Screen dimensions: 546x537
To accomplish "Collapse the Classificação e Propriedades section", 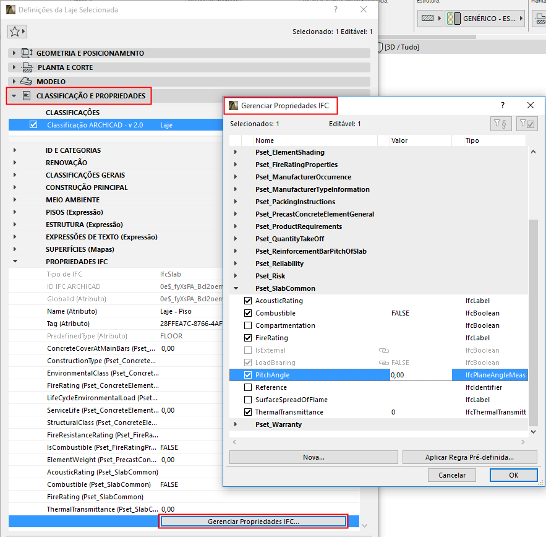I will coord(14,95).
